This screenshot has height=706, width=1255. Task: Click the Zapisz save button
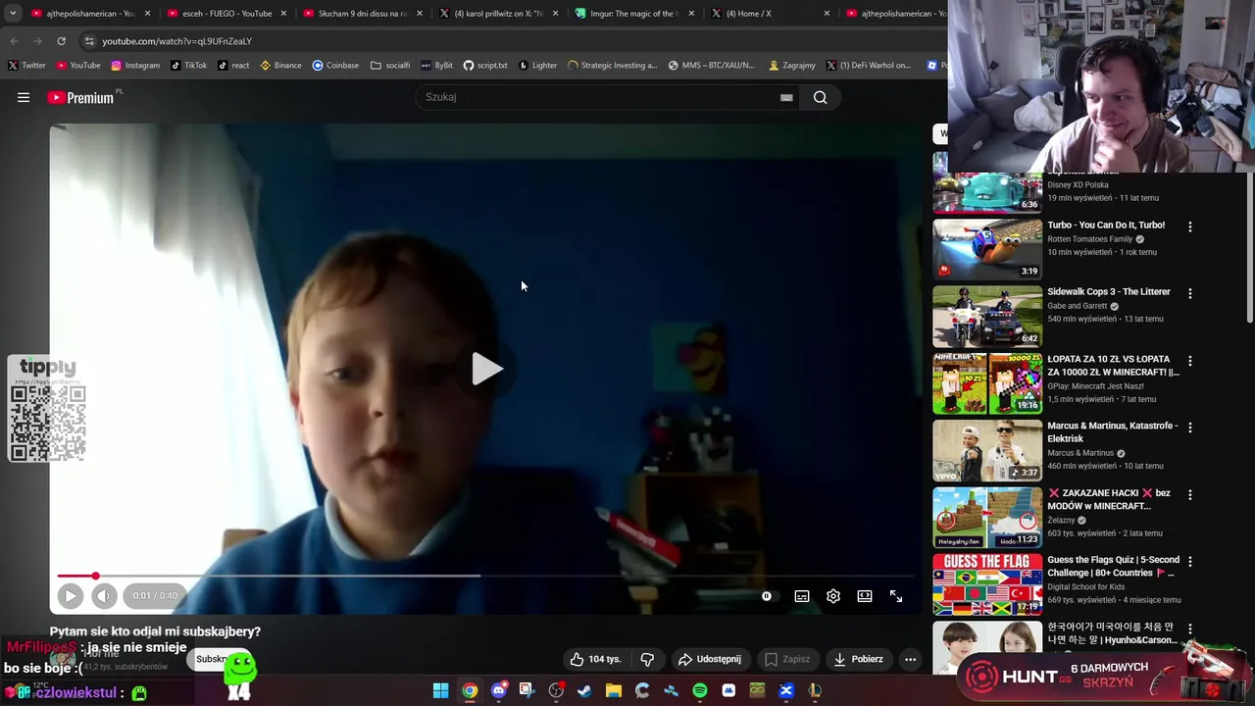coord(787,659)
